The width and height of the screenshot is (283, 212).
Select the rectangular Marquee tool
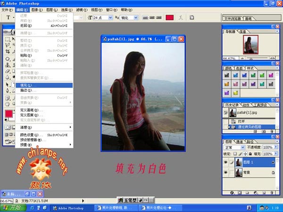point(8,39)
